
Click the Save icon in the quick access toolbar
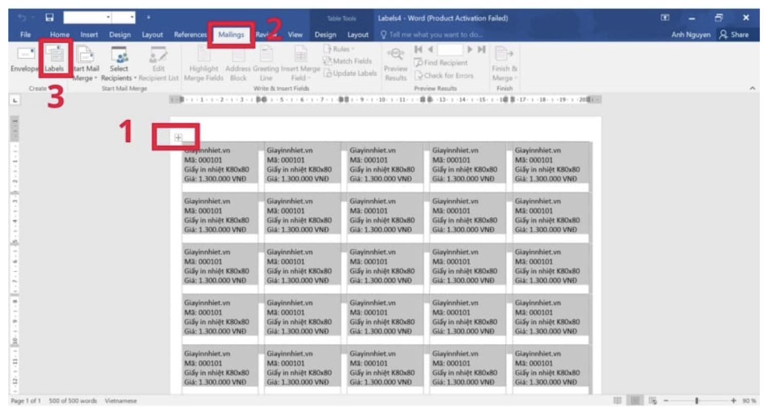tap(49, 17)
